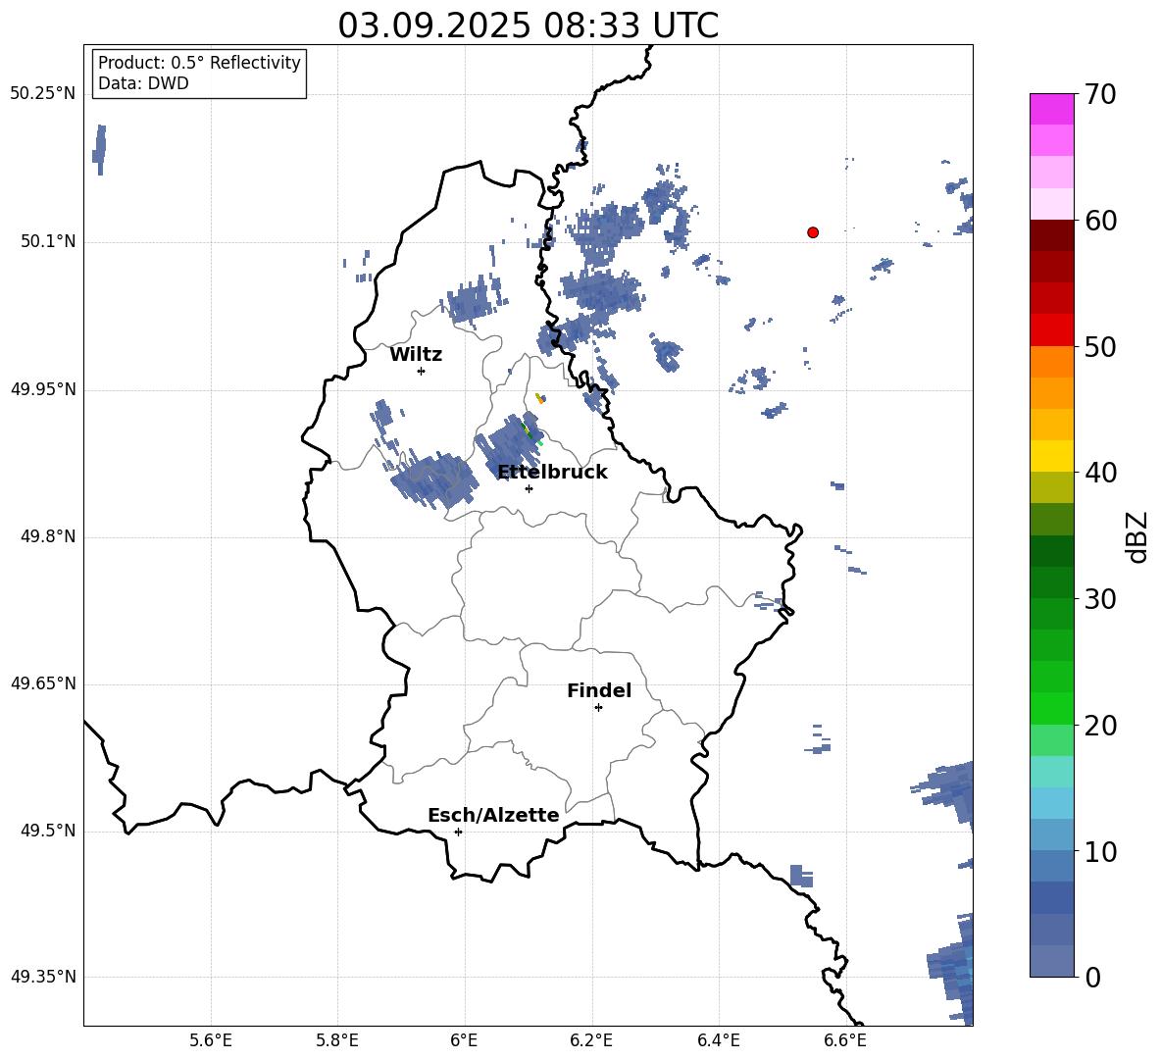
Task: Click the red dot marker on the map
Action: pyautogui.click(x=813, y=232)
